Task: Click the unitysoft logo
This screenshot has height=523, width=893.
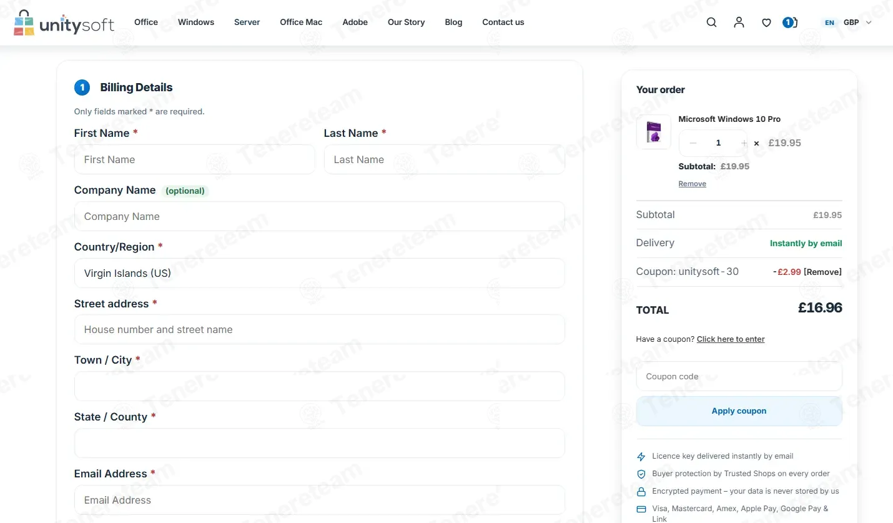Action: pyautogui.click(x=64, y=22)
